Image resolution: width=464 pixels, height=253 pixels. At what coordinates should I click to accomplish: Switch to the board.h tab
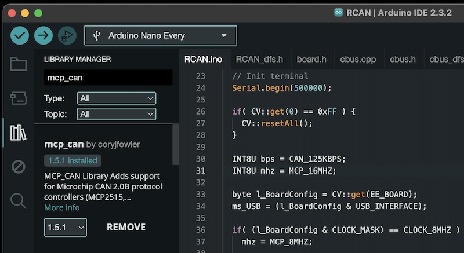(x=311, y=59)
